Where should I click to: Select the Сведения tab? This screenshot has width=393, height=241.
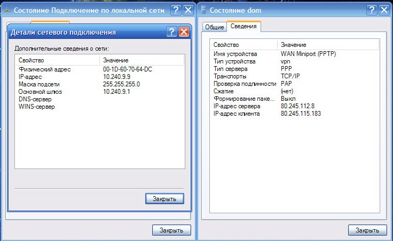point(243,26)
